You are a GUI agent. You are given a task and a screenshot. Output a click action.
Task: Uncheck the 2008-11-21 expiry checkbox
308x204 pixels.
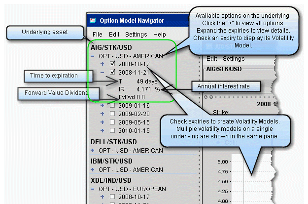point(113,72)
